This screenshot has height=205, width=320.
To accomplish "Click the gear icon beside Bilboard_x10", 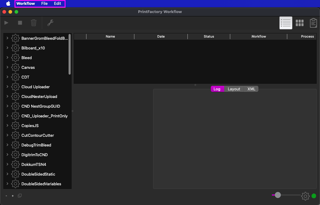I will tap(15, 48).
